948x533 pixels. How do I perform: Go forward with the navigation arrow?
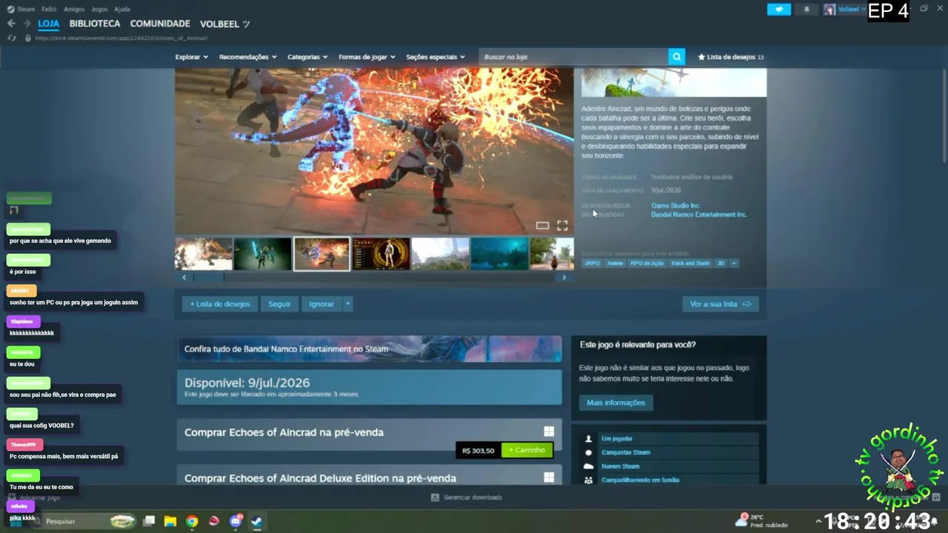coord(27,24)
